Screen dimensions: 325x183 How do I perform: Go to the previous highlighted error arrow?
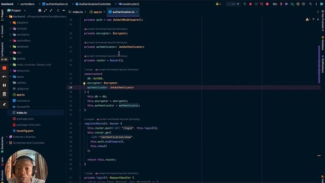coord(313,19)
